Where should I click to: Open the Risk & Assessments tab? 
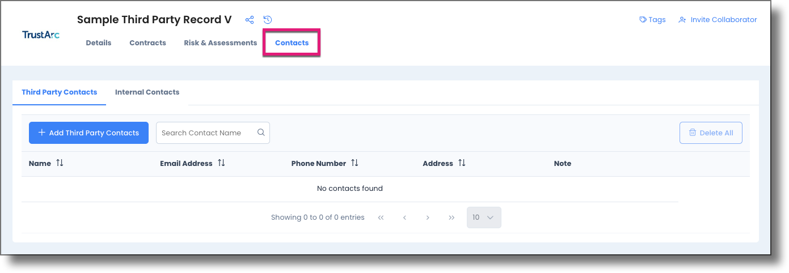tap(221, 43)
